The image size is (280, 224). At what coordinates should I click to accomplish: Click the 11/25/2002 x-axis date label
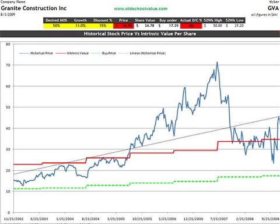coord(13,219)
